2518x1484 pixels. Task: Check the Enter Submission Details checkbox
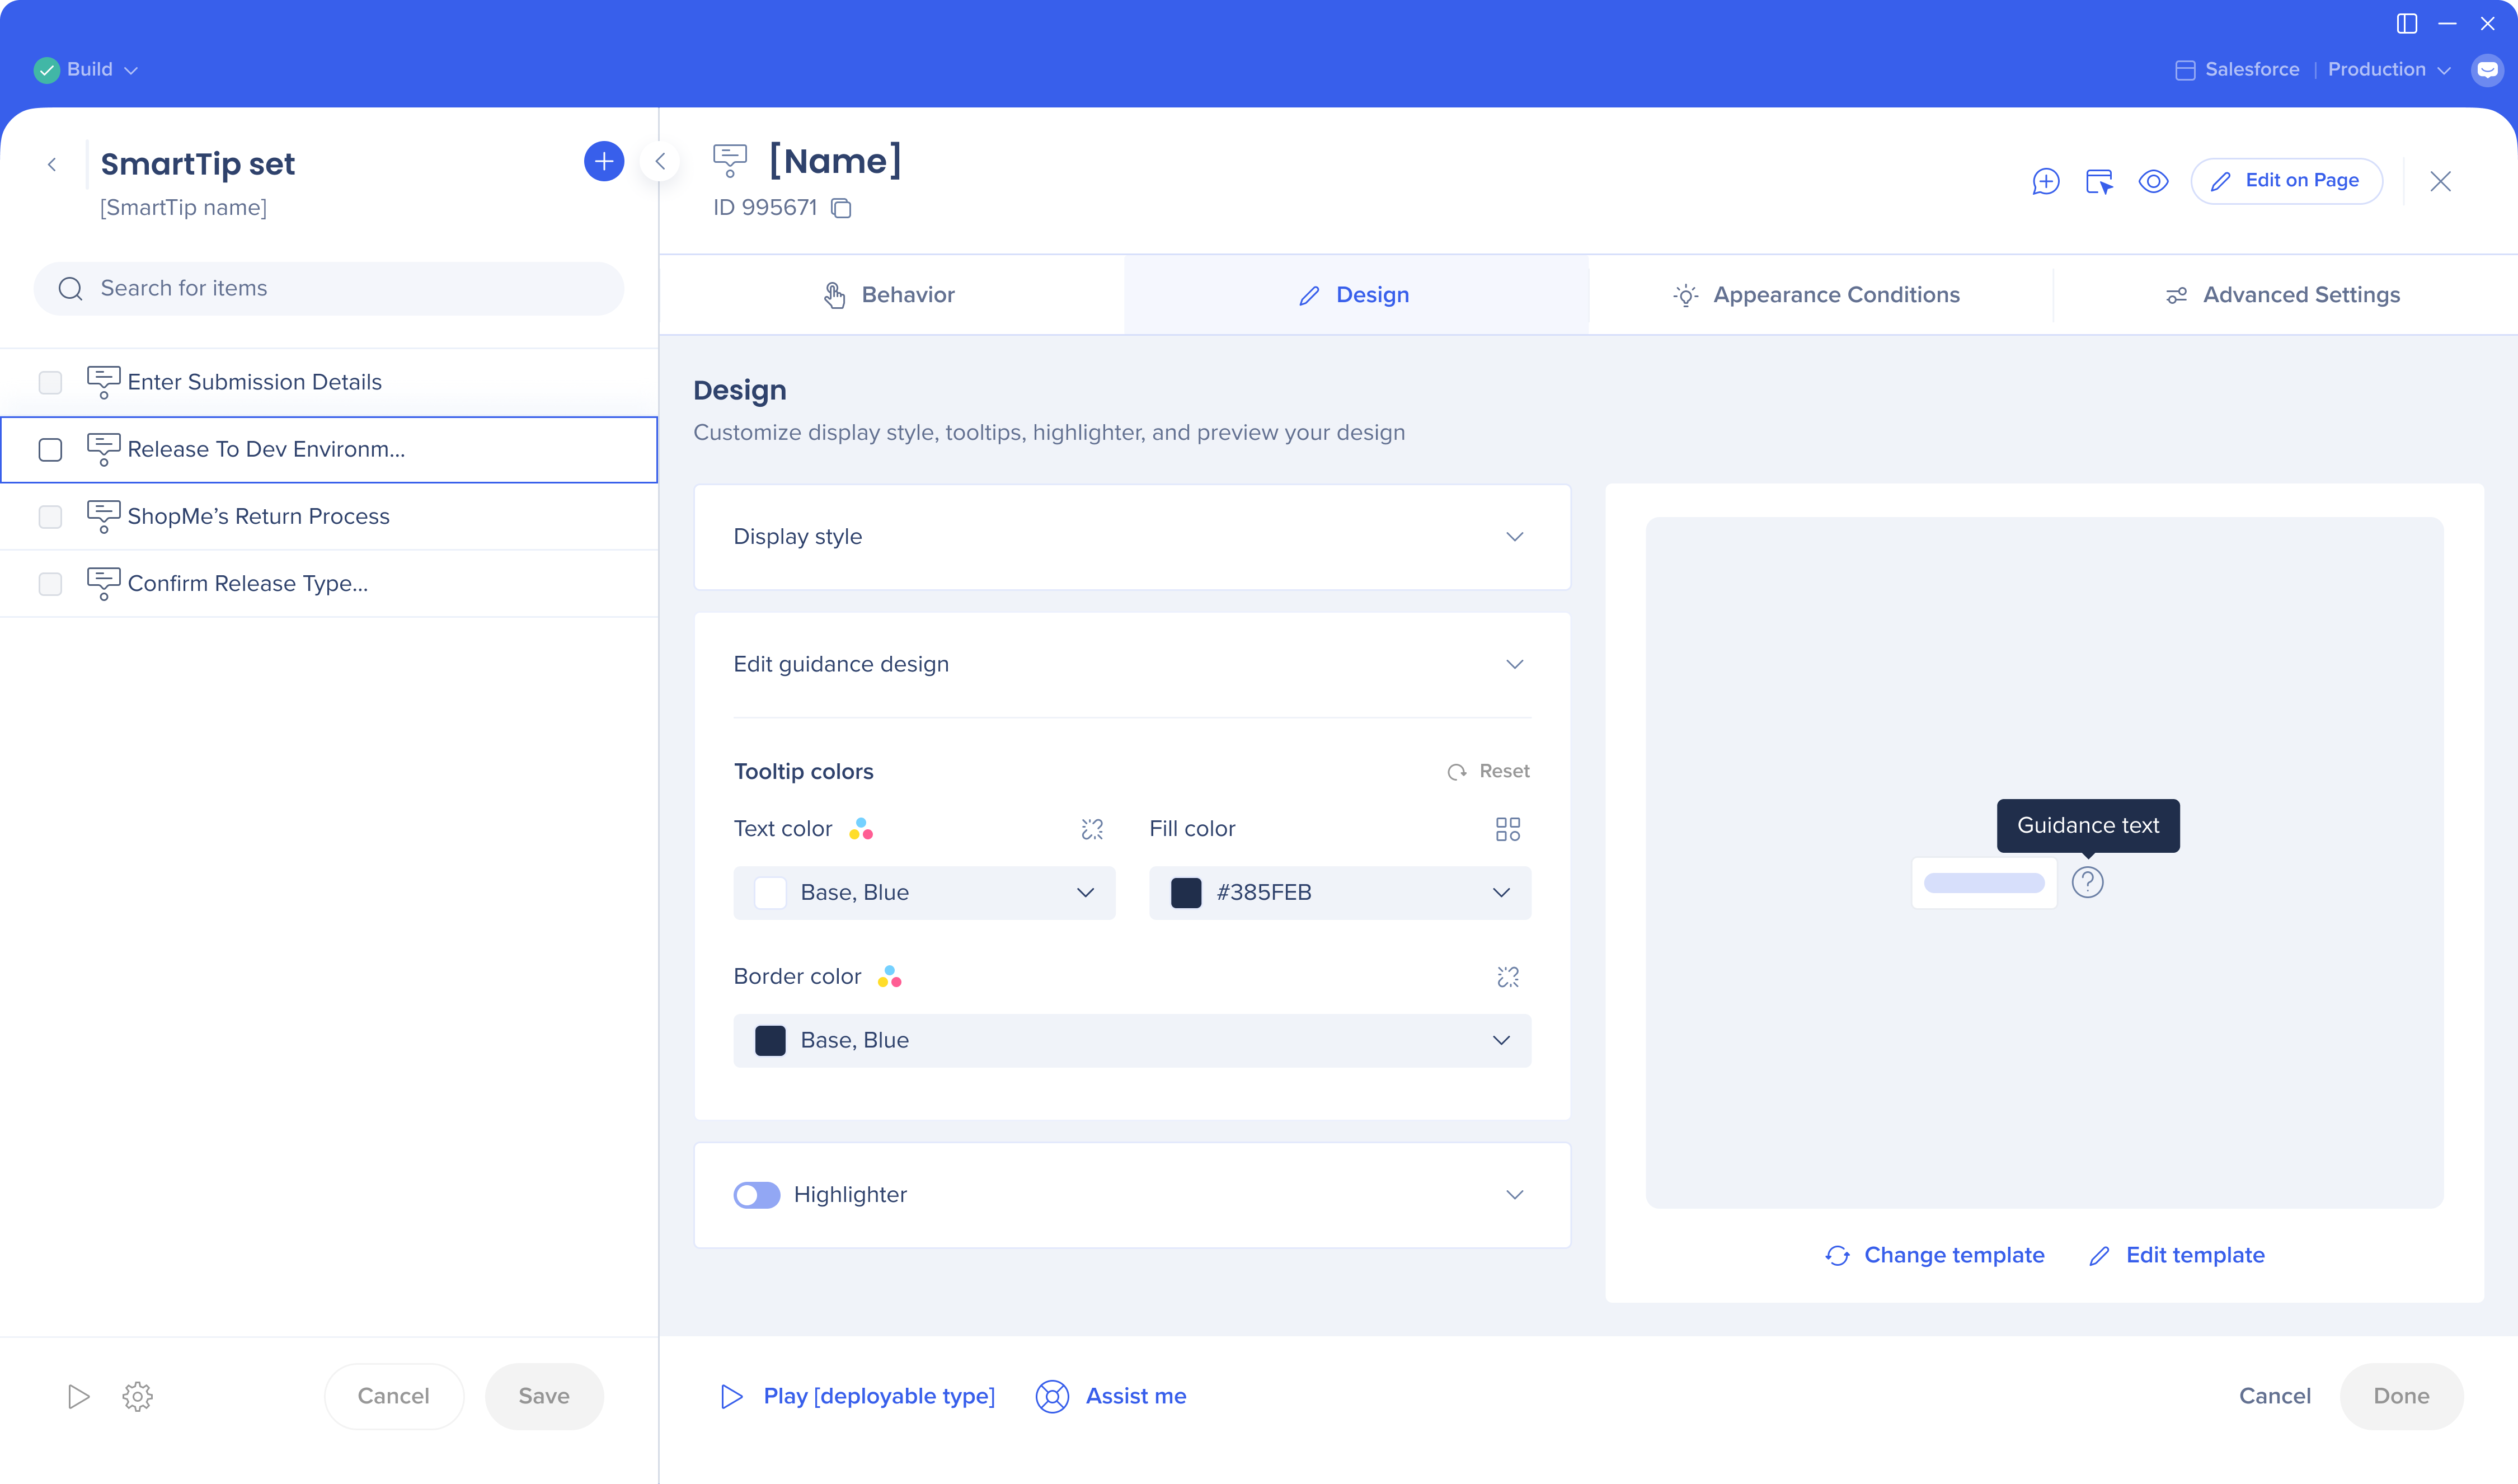pyautogui.click(x=50, y=383)
